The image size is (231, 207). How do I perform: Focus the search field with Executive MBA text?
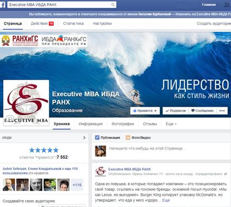coord(62,5)
